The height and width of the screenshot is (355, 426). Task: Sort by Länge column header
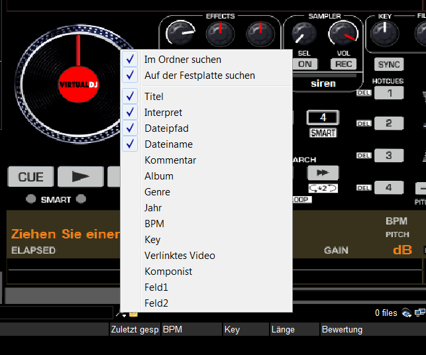295,329
